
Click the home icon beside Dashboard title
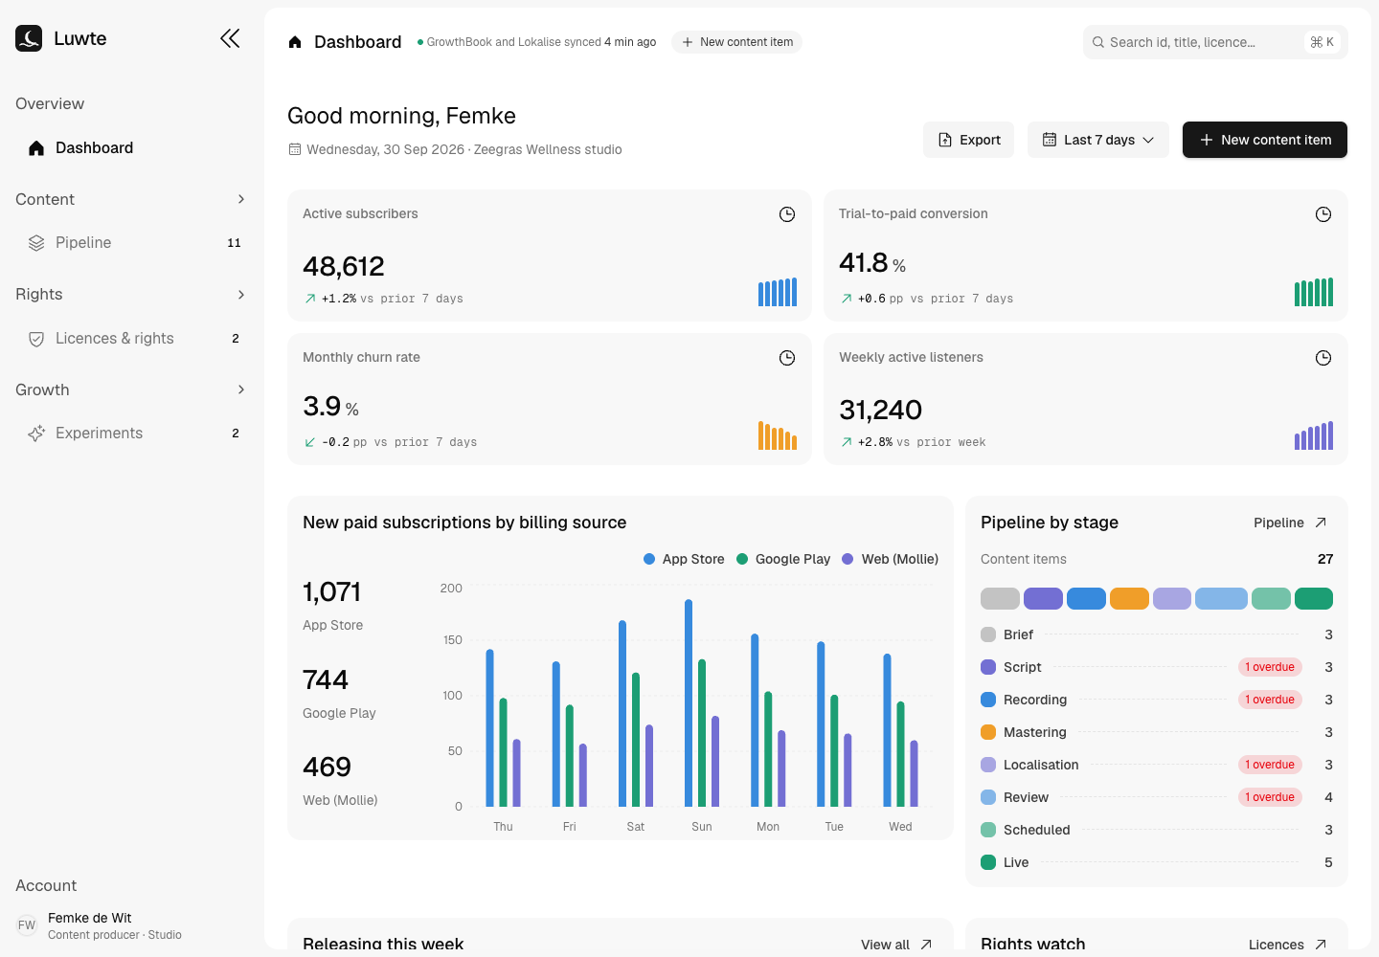click(x=295, y=42)
